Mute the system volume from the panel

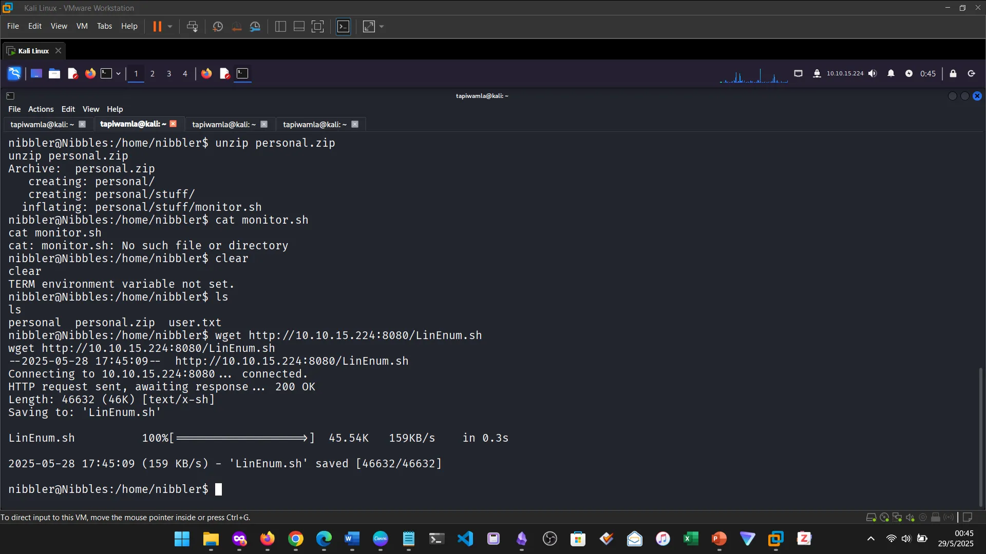point(873,73)
